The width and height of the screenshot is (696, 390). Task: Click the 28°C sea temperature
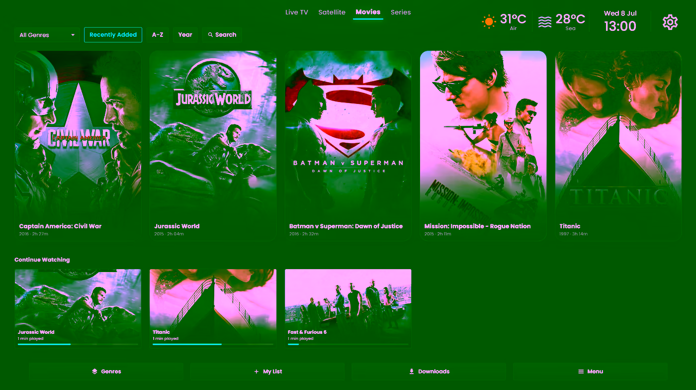[x=570, y=19]
